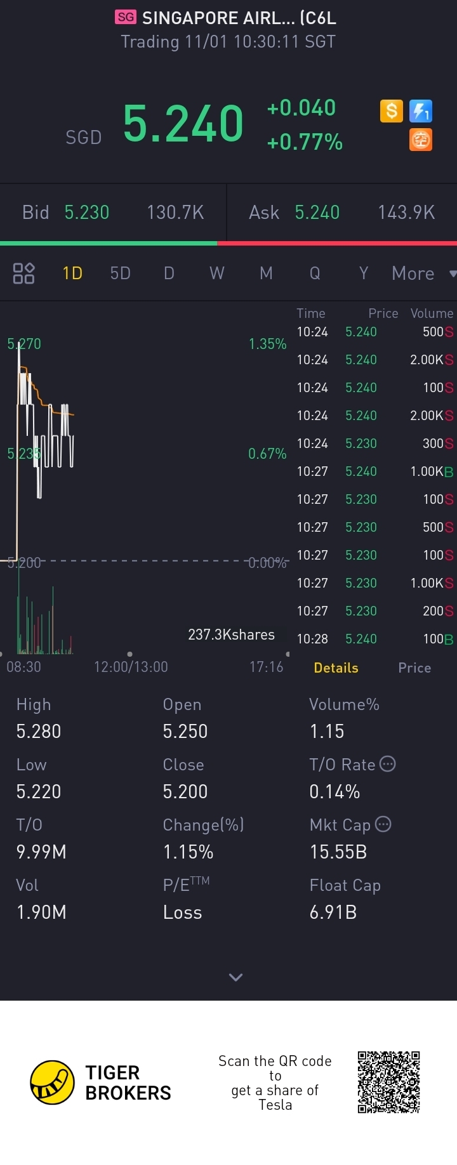Open the chart layout grid icon

23,273
